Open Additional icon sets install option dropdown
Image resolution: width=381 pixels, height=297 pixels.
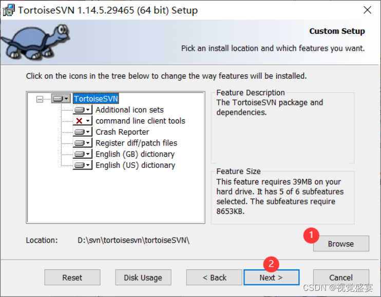pyautogui.click(x=82, y=110)
